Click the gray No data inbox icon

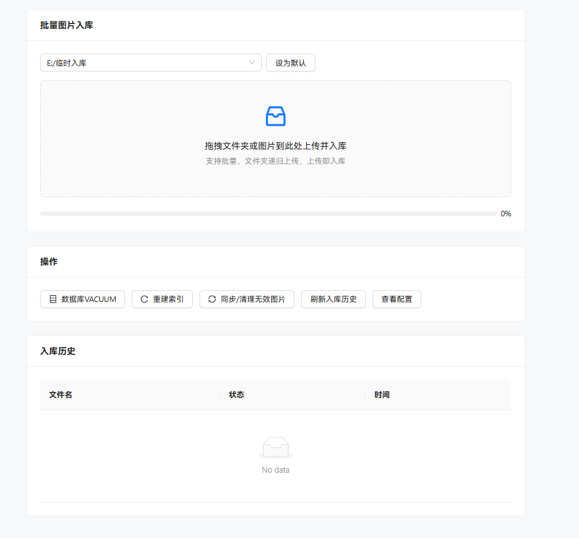(x=275, y=446)
